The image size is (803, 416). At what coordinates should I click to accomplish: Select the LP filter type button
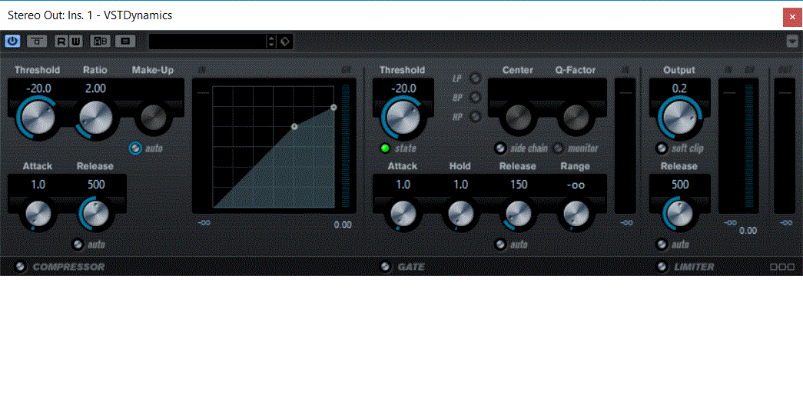(x=475, y=78)
